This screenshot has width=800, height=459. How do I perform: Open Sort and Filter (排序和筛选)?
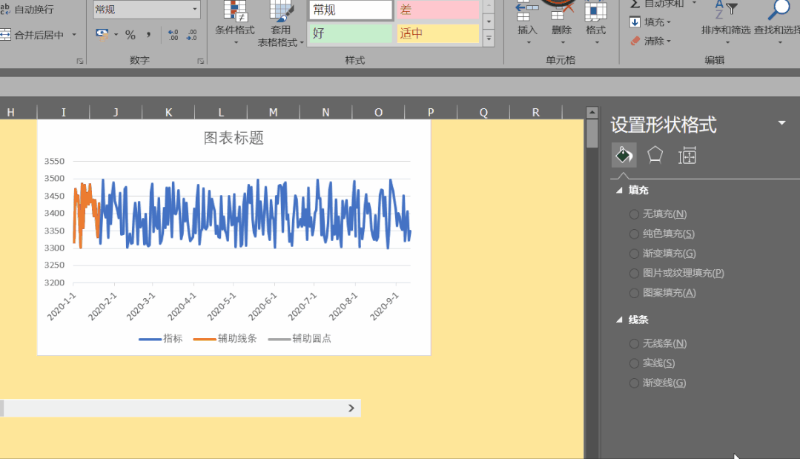coord(726,23)
